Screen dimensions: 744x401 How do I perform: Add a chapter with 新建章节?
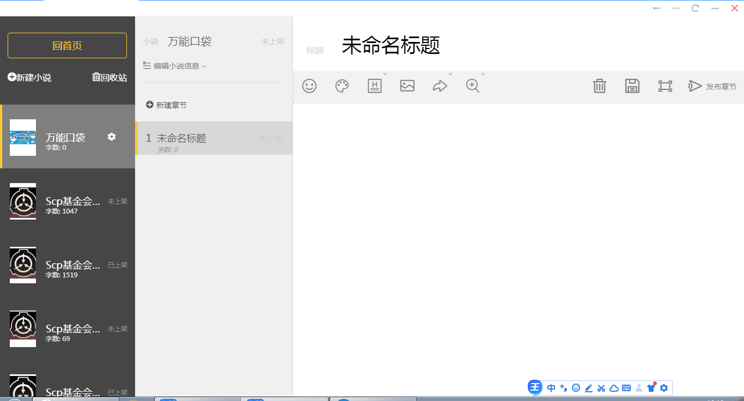167,105
